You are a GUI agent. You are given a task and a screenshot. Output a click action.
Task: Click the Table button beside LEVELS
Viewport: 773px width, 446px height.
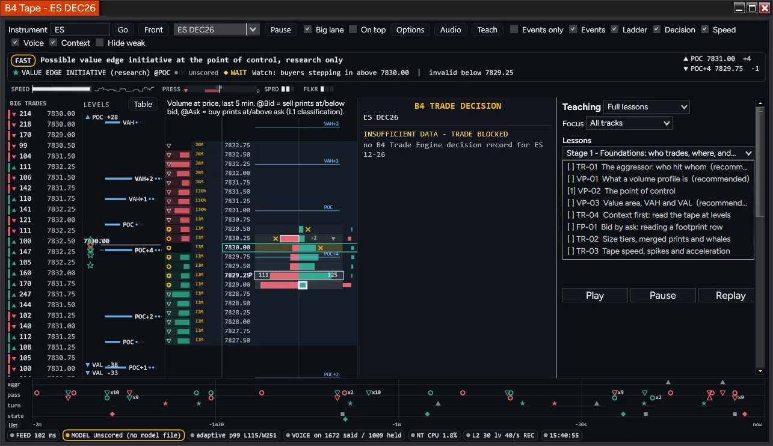143,104
